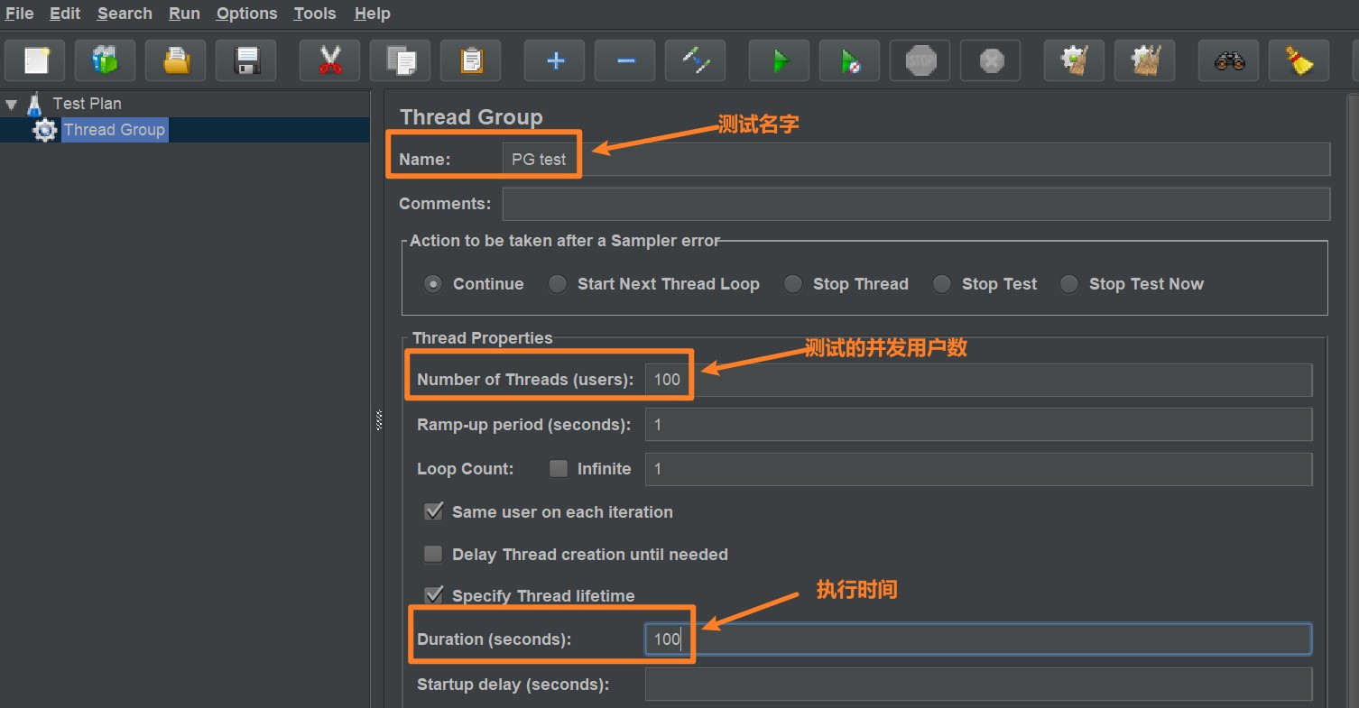Save the current test plan
The image size is (1359, 708).
click(245, 60)
